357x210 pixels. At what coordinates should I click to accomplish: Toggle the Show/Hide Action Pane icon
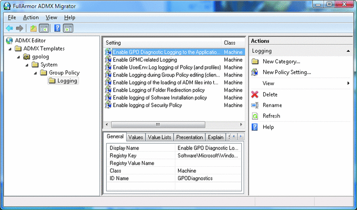(68, 28)
